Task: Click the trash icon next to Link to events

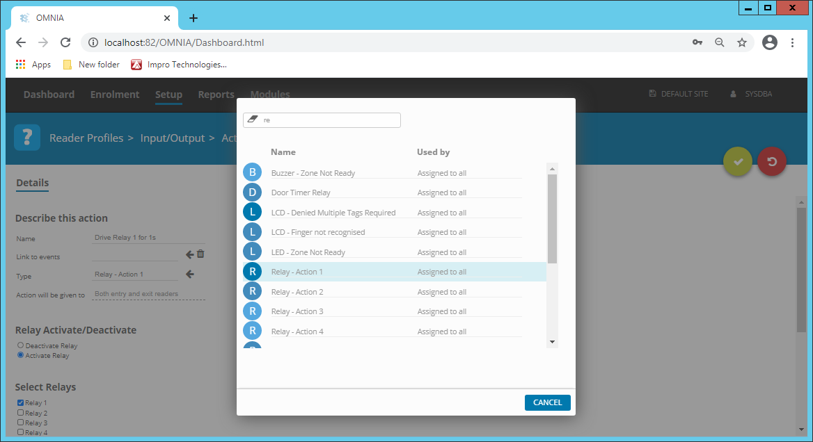Action: (x=200, y=254)
